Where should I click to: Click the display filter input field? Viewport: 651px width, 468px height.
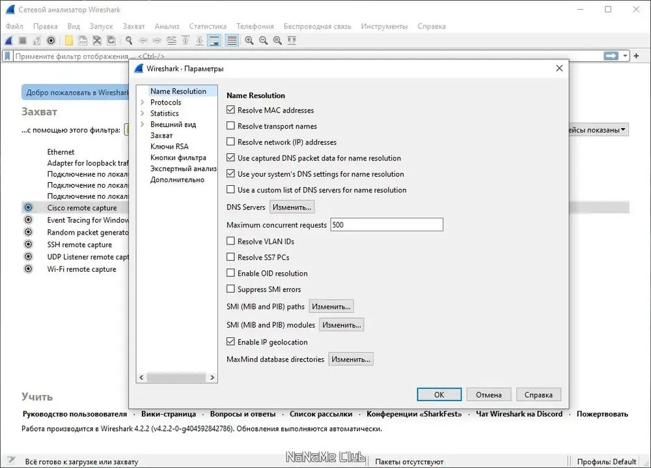[x=308, y=55]
